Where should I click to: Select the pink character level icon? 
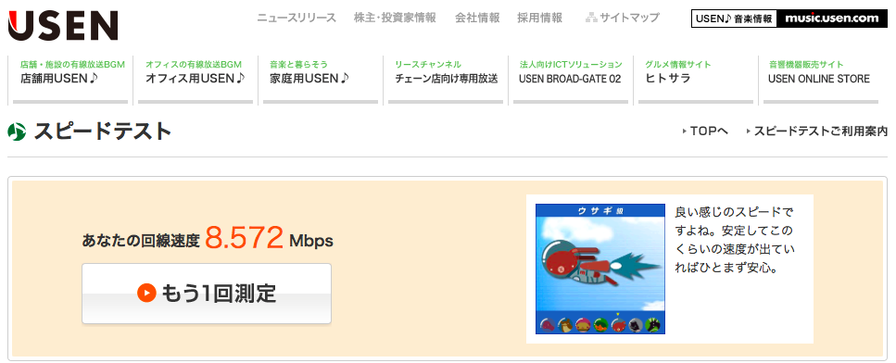(583, 325)
